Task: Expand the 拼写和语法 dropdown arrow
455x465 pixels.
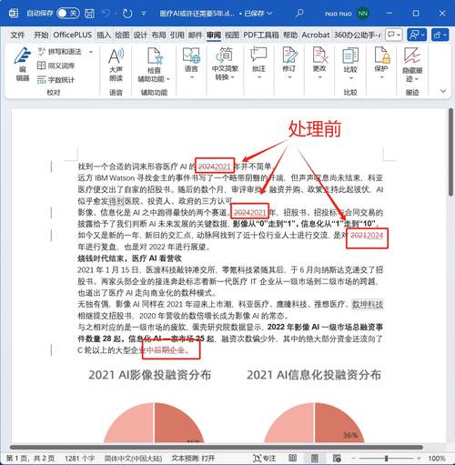Action: [91, 52]
